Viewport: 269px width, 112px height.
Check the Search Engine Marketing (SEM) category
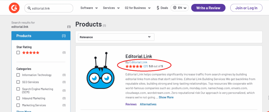pyautogui.click(x=18, y=89)
